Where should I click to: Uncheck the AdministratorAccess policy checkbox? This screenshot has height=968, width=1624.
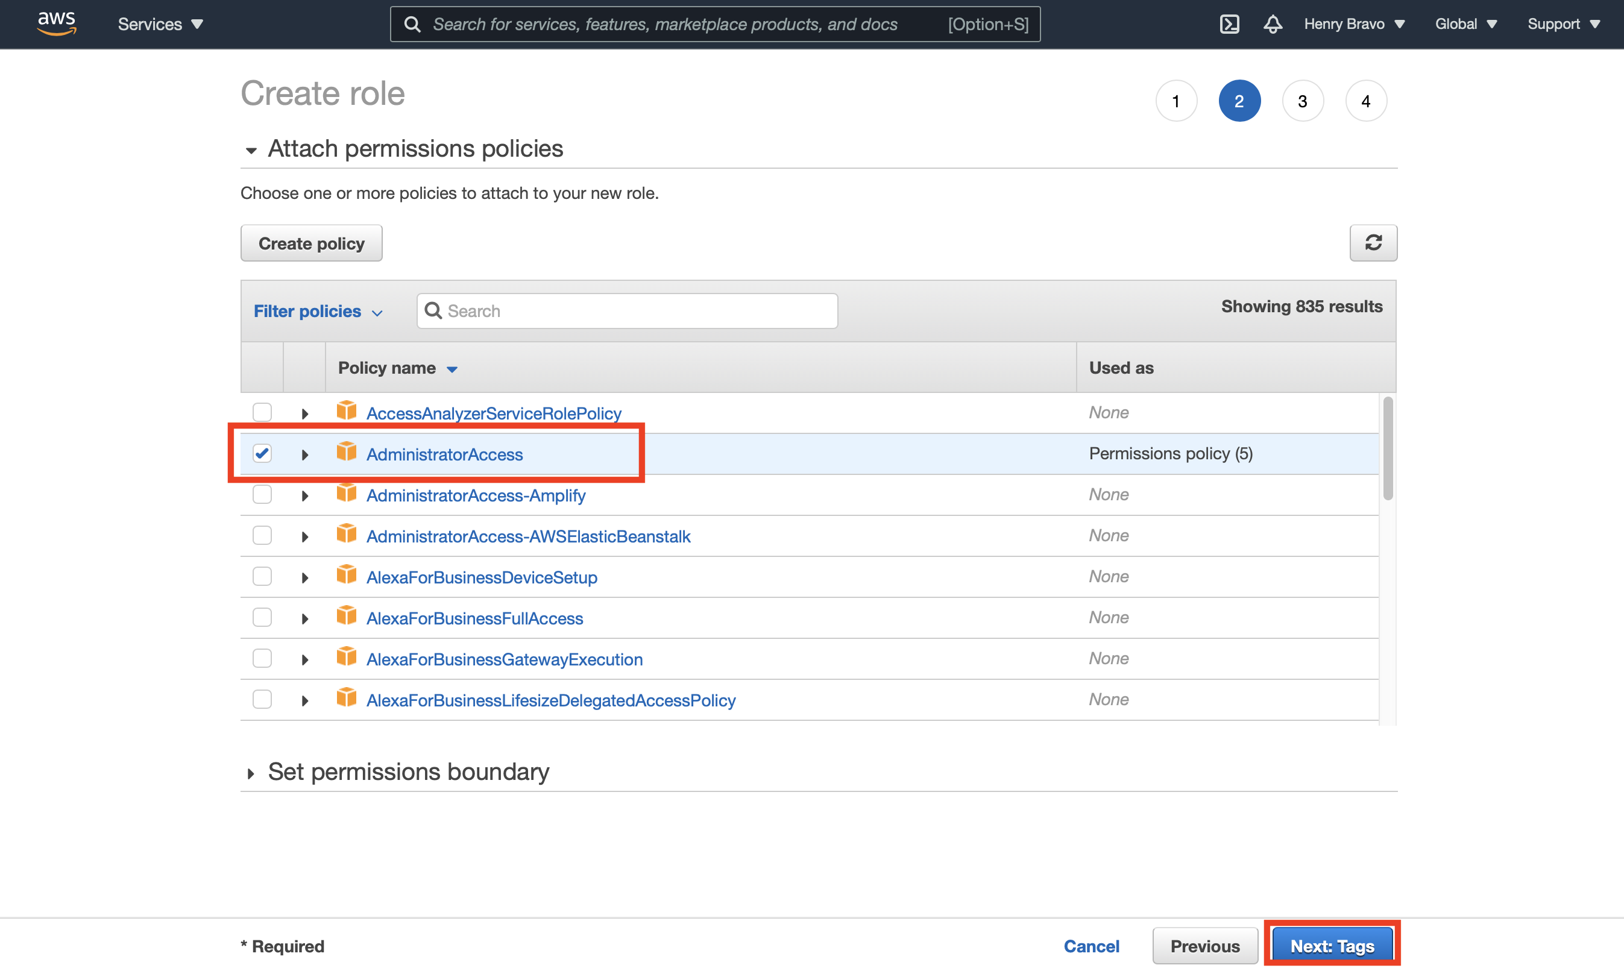click(262, 453)
